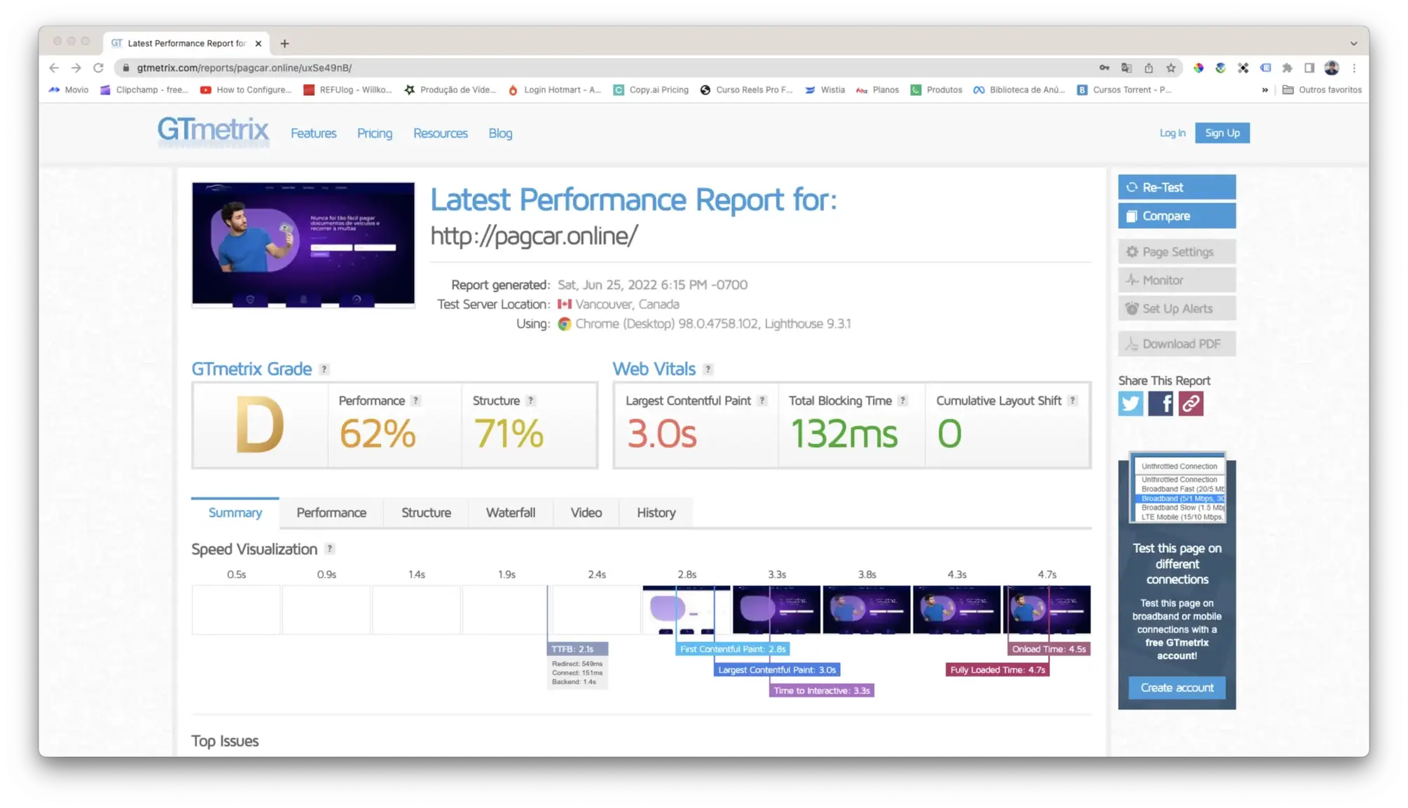
Task: Open the Chrome profile avatar
Action: [1332, 68]
